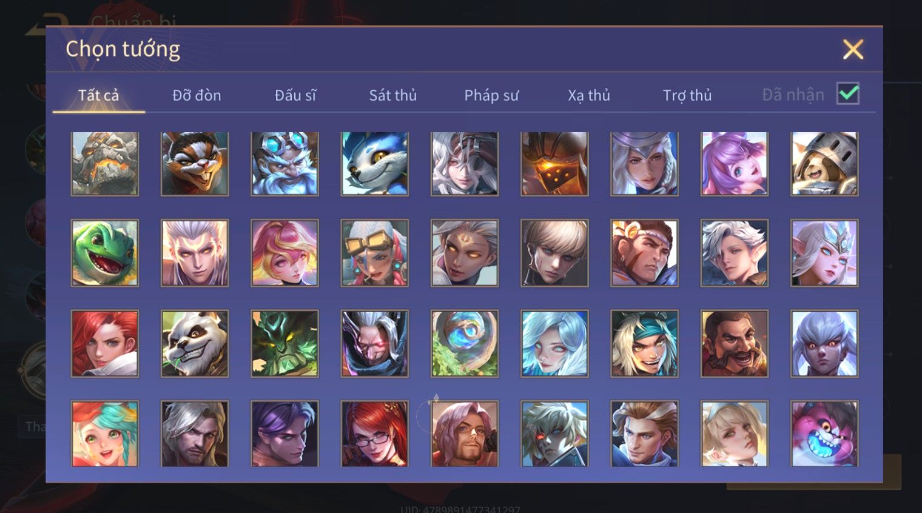Show the Pháp sư hero list
Viewport: 922px width, 513px height.
[x=491, y=95]
